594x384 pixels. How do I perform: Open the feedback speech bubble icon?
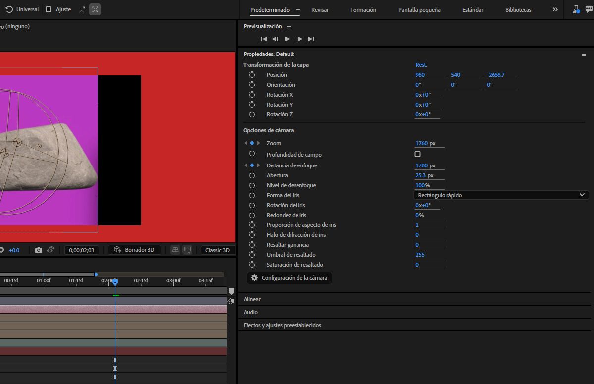click(x=589, y=10)
